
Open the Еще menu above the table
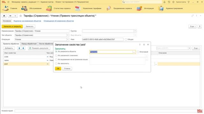point(196,48)
